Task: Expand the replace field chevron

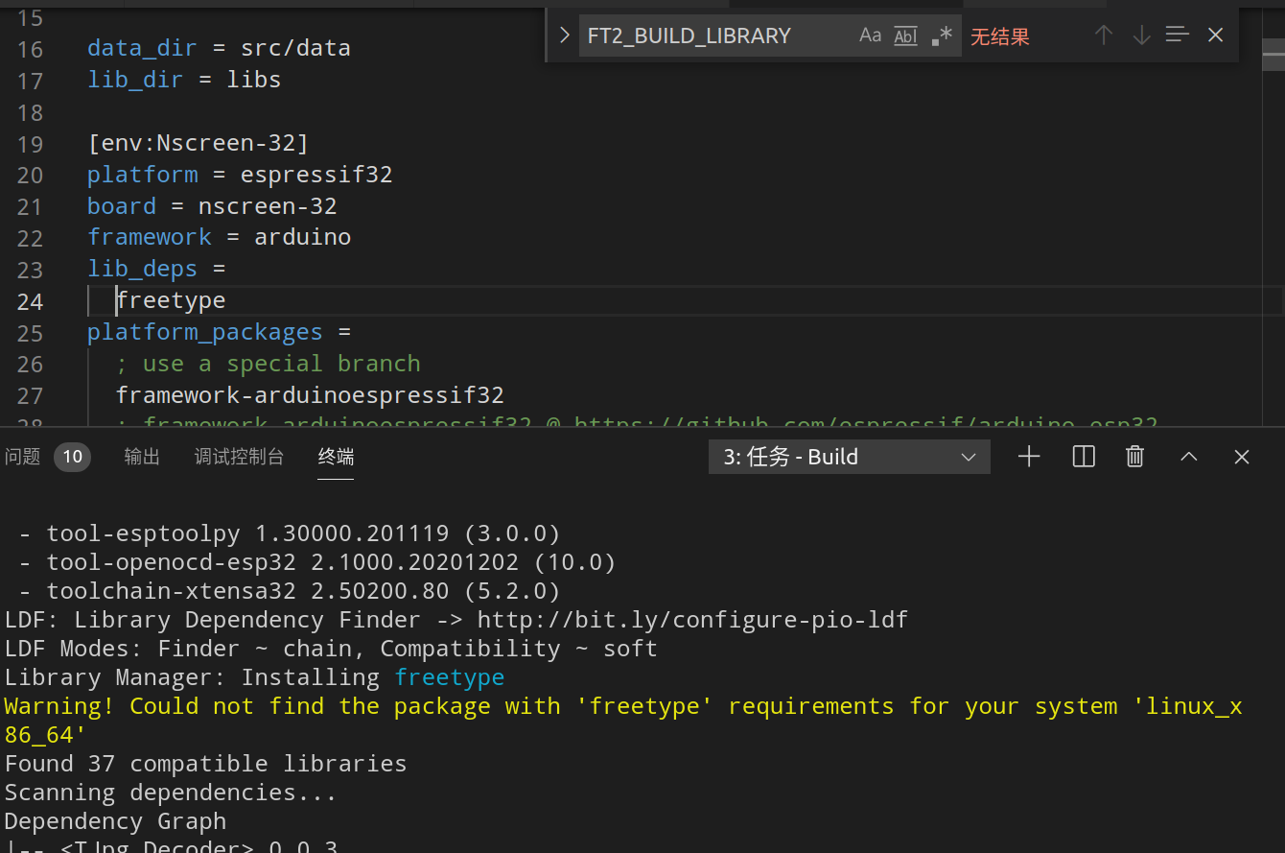Action: coord(564,36)
